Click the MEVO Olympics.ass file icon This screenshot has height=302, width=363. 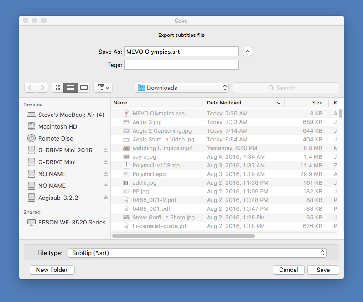[126, 114]
